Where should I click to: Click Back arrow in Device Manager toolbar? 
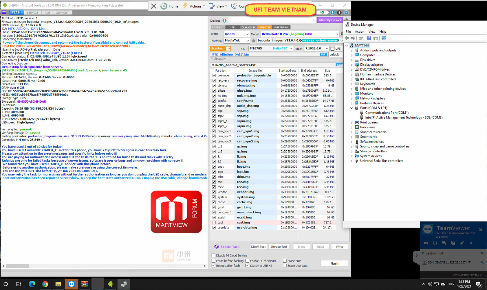tap(347, 38)
